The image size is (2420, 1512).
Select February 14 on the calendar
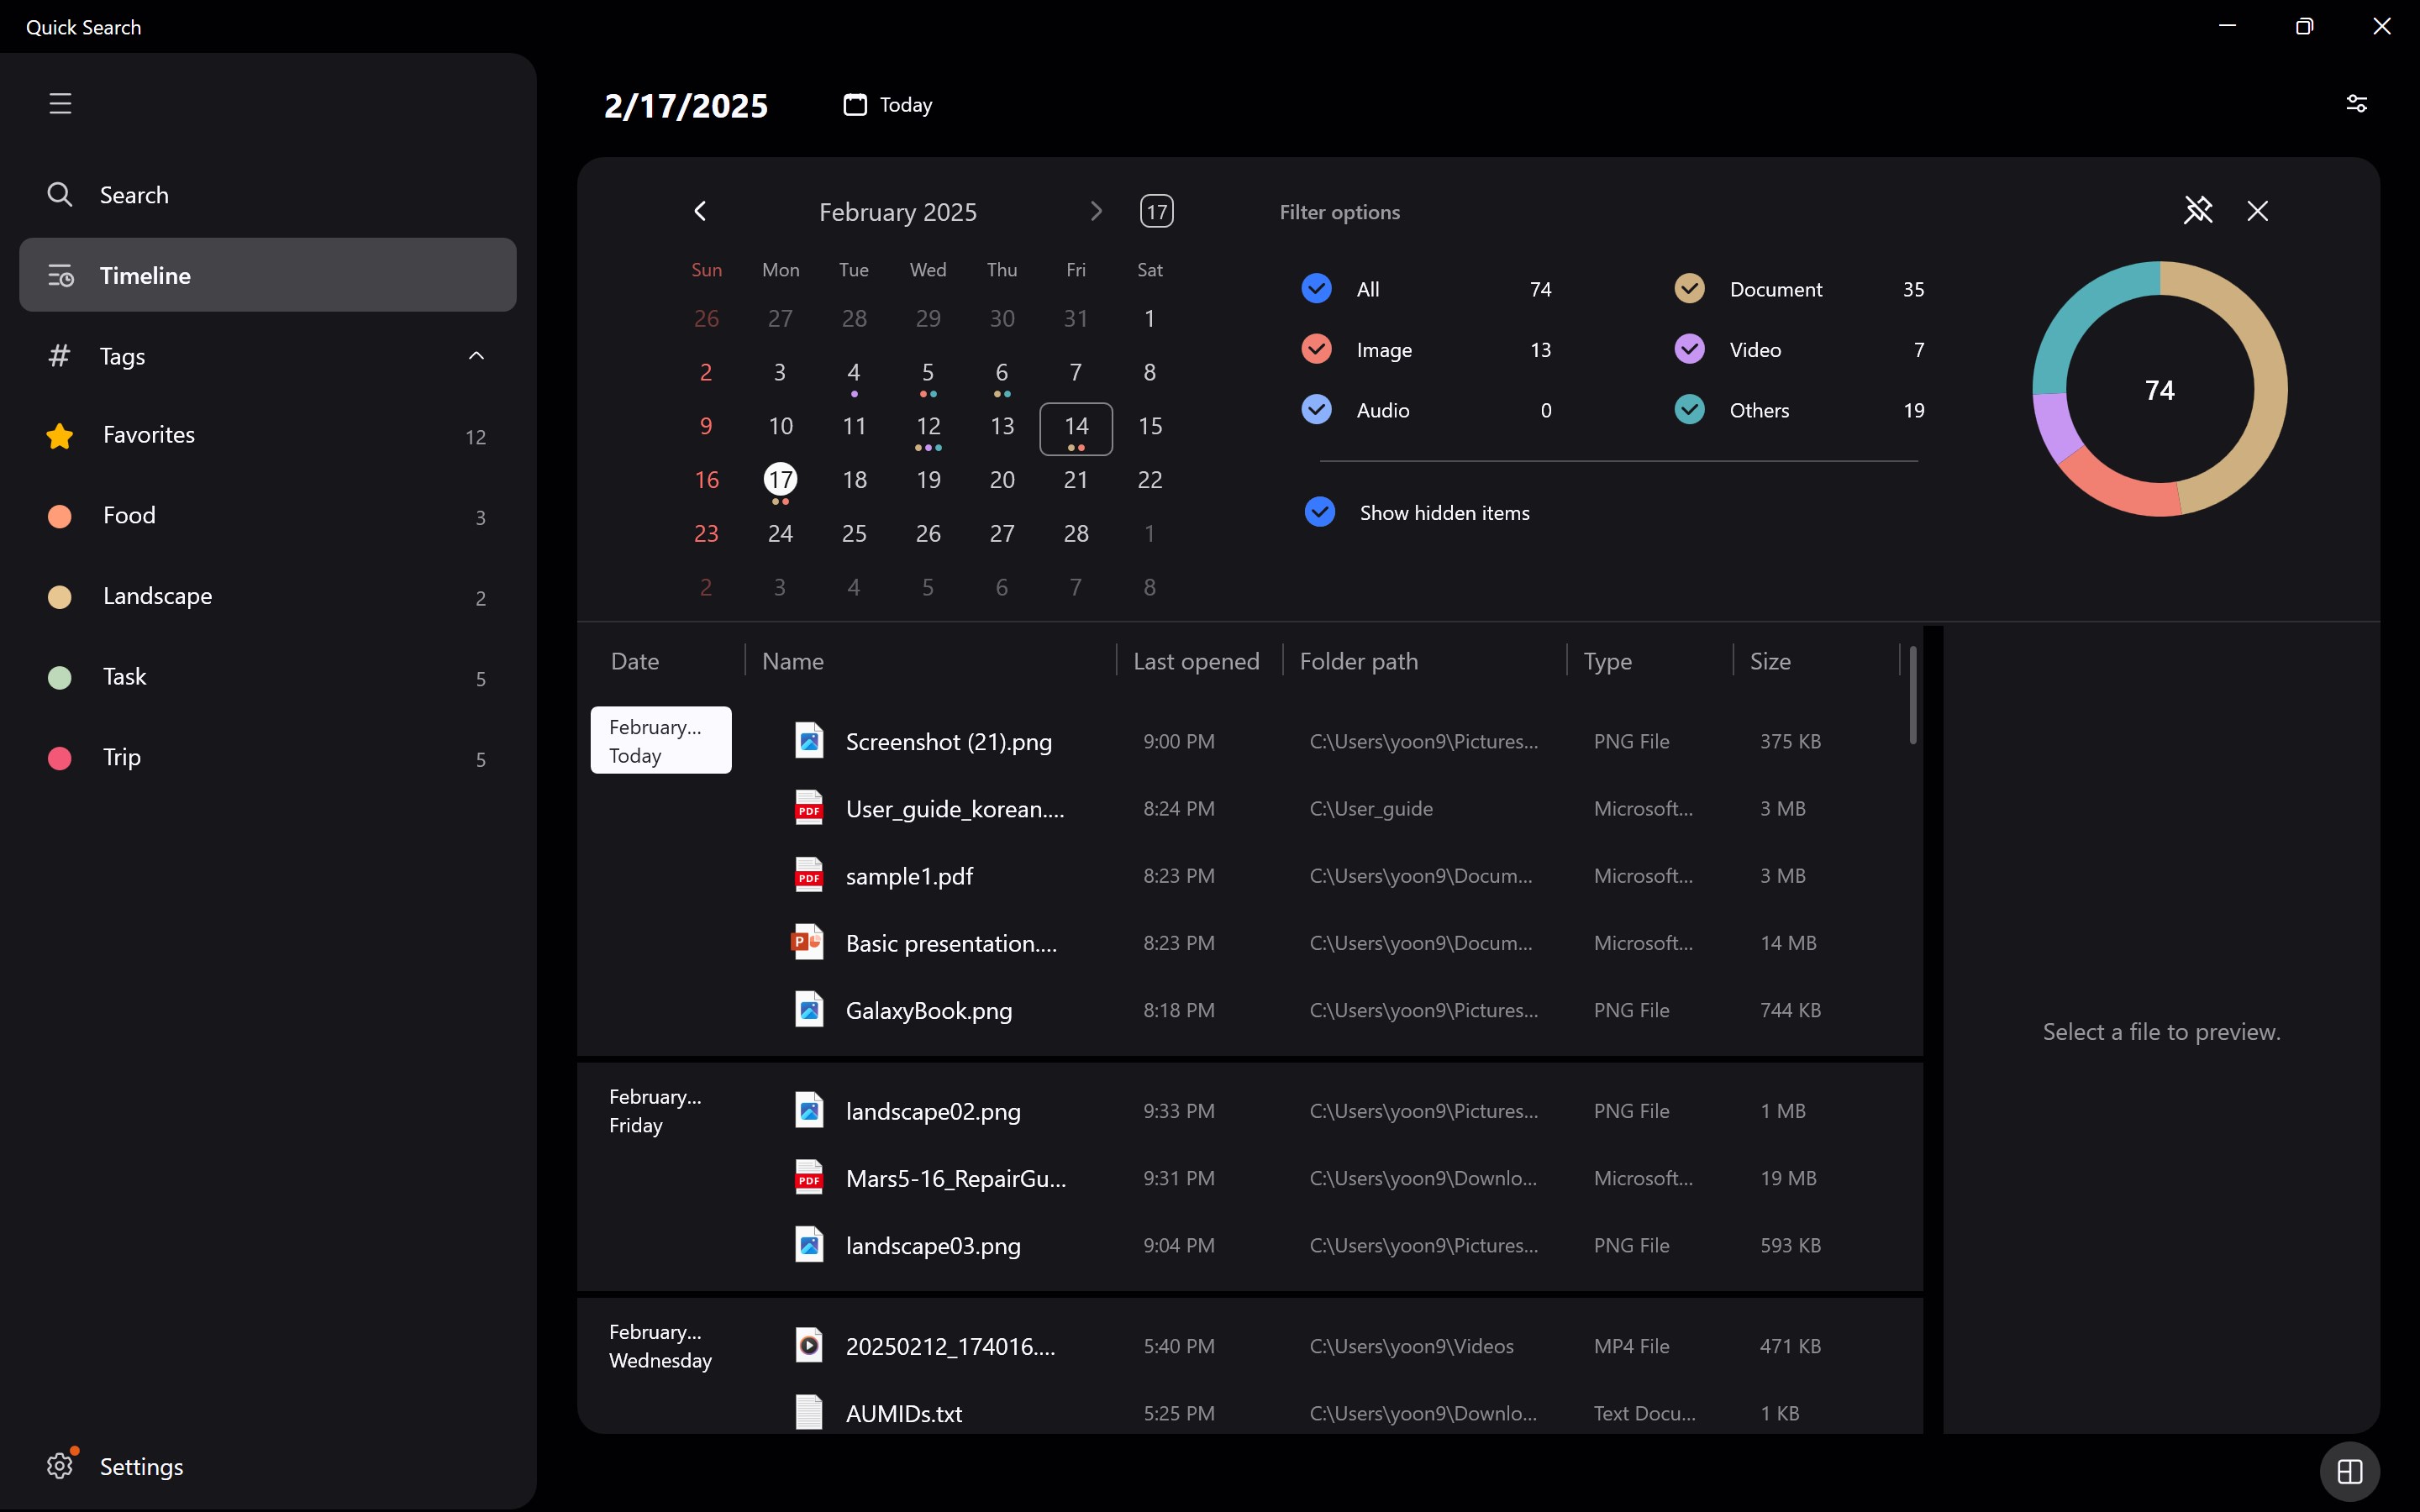[1076, 427]
